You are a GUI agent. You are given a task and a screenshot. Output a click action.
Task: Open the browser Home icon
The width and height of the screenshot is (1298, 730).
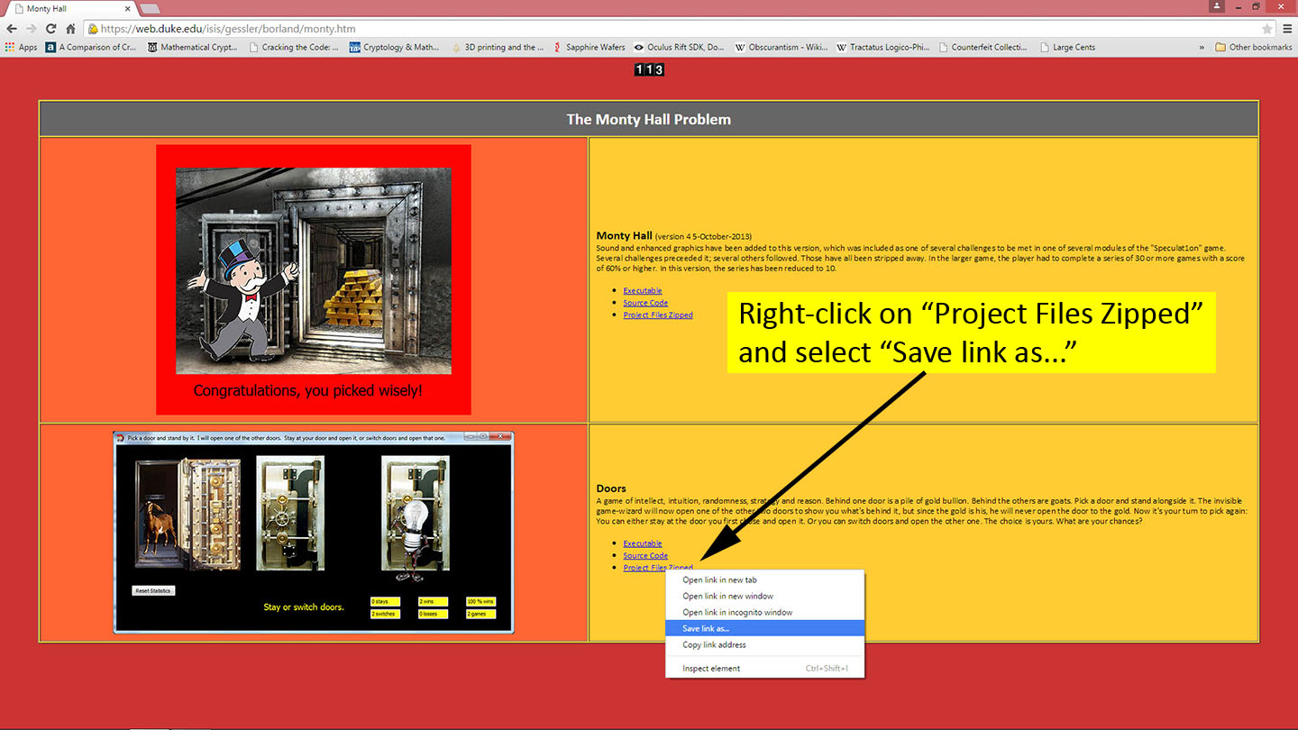pos(70,29)
